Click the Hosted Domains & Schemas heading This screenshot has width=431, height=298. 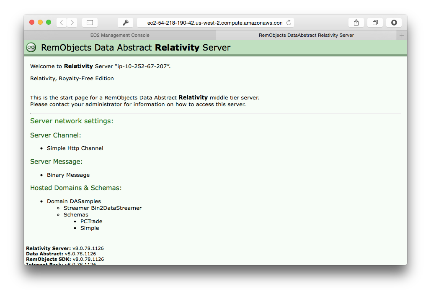(76, 188)
